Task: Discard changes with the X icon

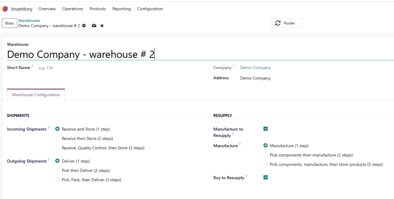Action: point(102,26)
